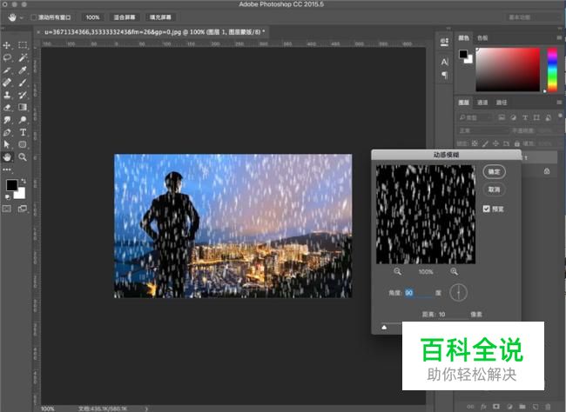Toggle smart object filter in Layers panel

click(x=548, y=117)
